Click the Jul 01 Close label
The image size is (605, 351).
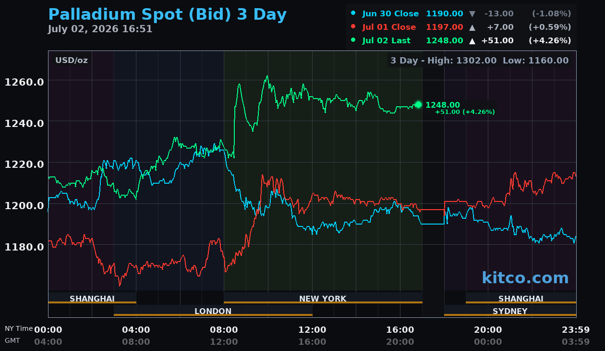pos(389,27)
